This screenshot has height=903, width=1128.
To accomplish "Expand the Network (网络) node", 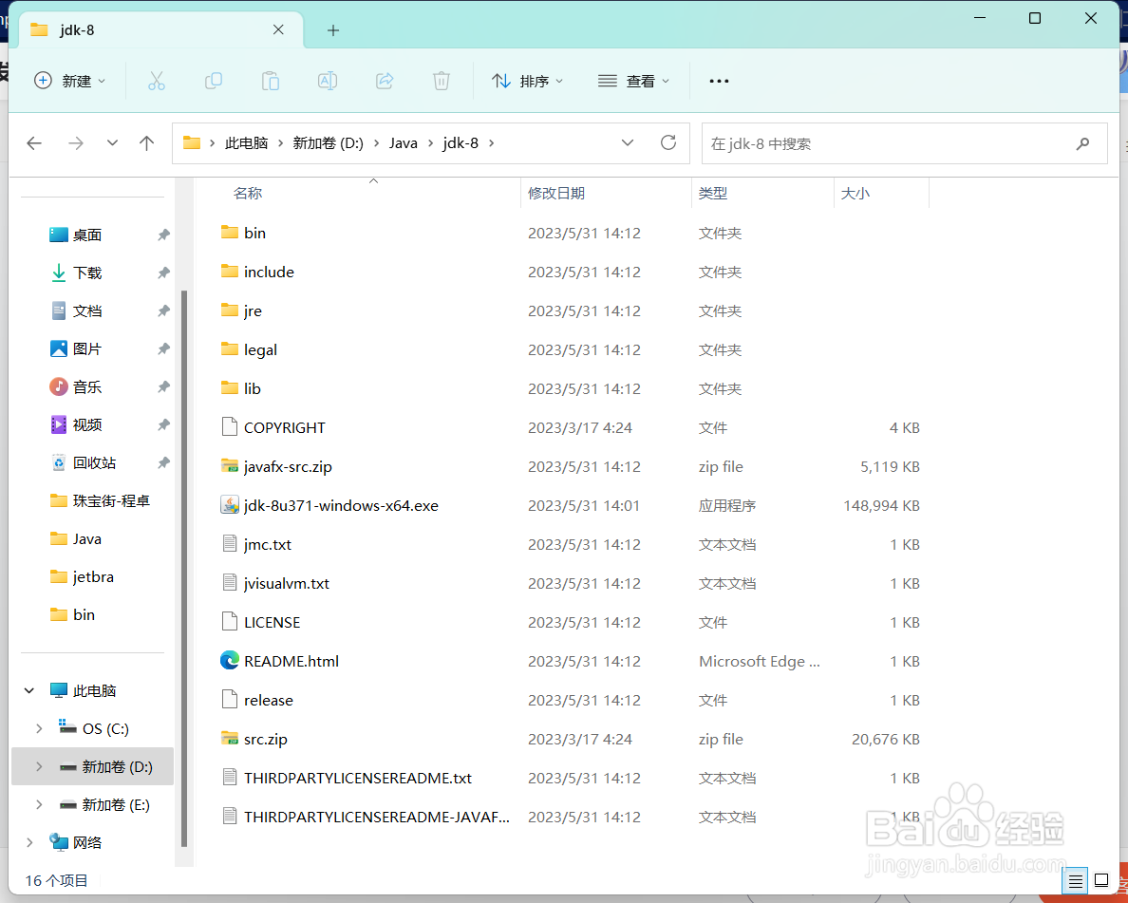I will pyautogui.click(x=29, y=842).
